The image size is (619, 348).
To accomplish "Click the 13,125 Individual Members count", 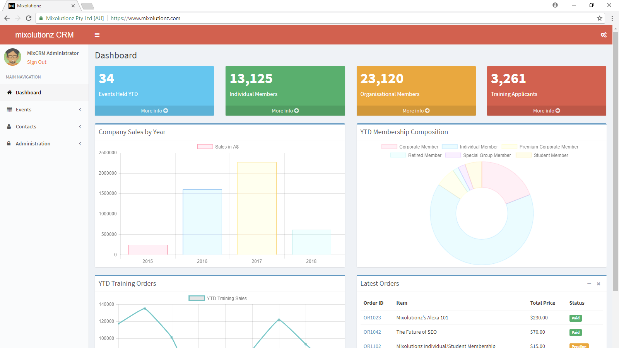I will (251, 78).
